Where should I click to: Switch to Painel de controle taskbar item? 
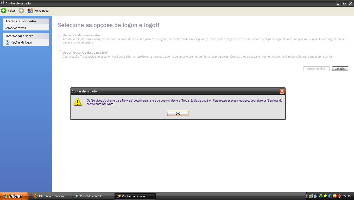click(x=91, y=196)
